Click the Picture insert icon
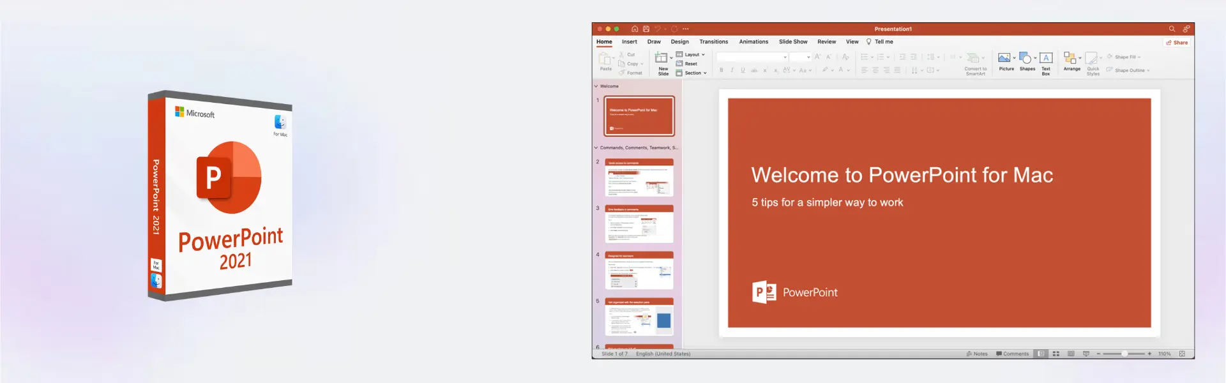This screenshot has width=1226, height=383. coord(1005,58)
